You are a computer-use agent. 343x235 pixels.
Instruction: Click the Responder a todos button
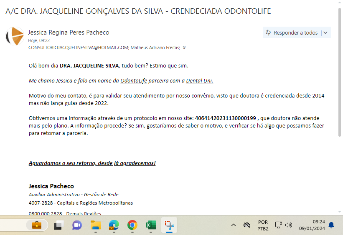pos(292,33)
